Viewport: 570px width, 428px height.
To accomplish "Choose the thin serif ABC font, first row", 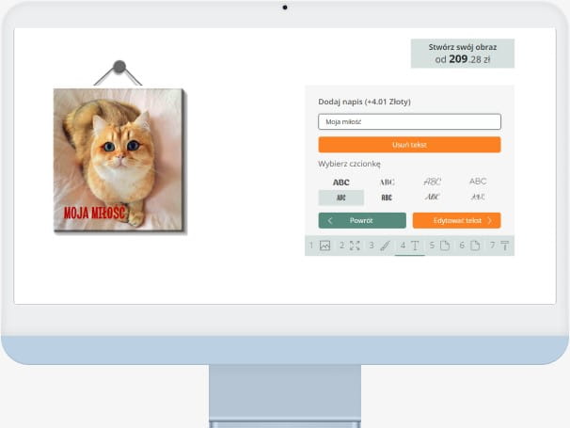I will pyautogui.click(x=387, y=182).
